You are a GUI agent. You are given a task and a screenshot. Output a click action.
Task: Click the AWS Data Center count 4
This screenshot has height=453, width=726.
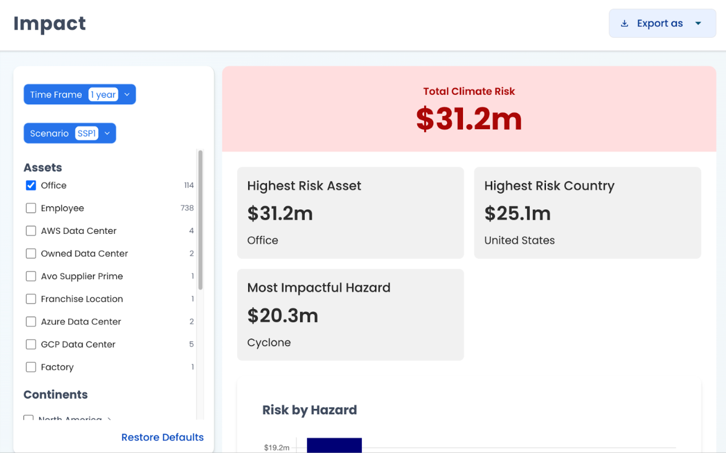pyautogui.click(x=192, y=231)
